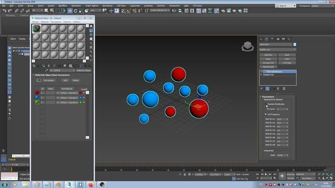Open the material name dropdown in Material Editor

tap(62, 70)
